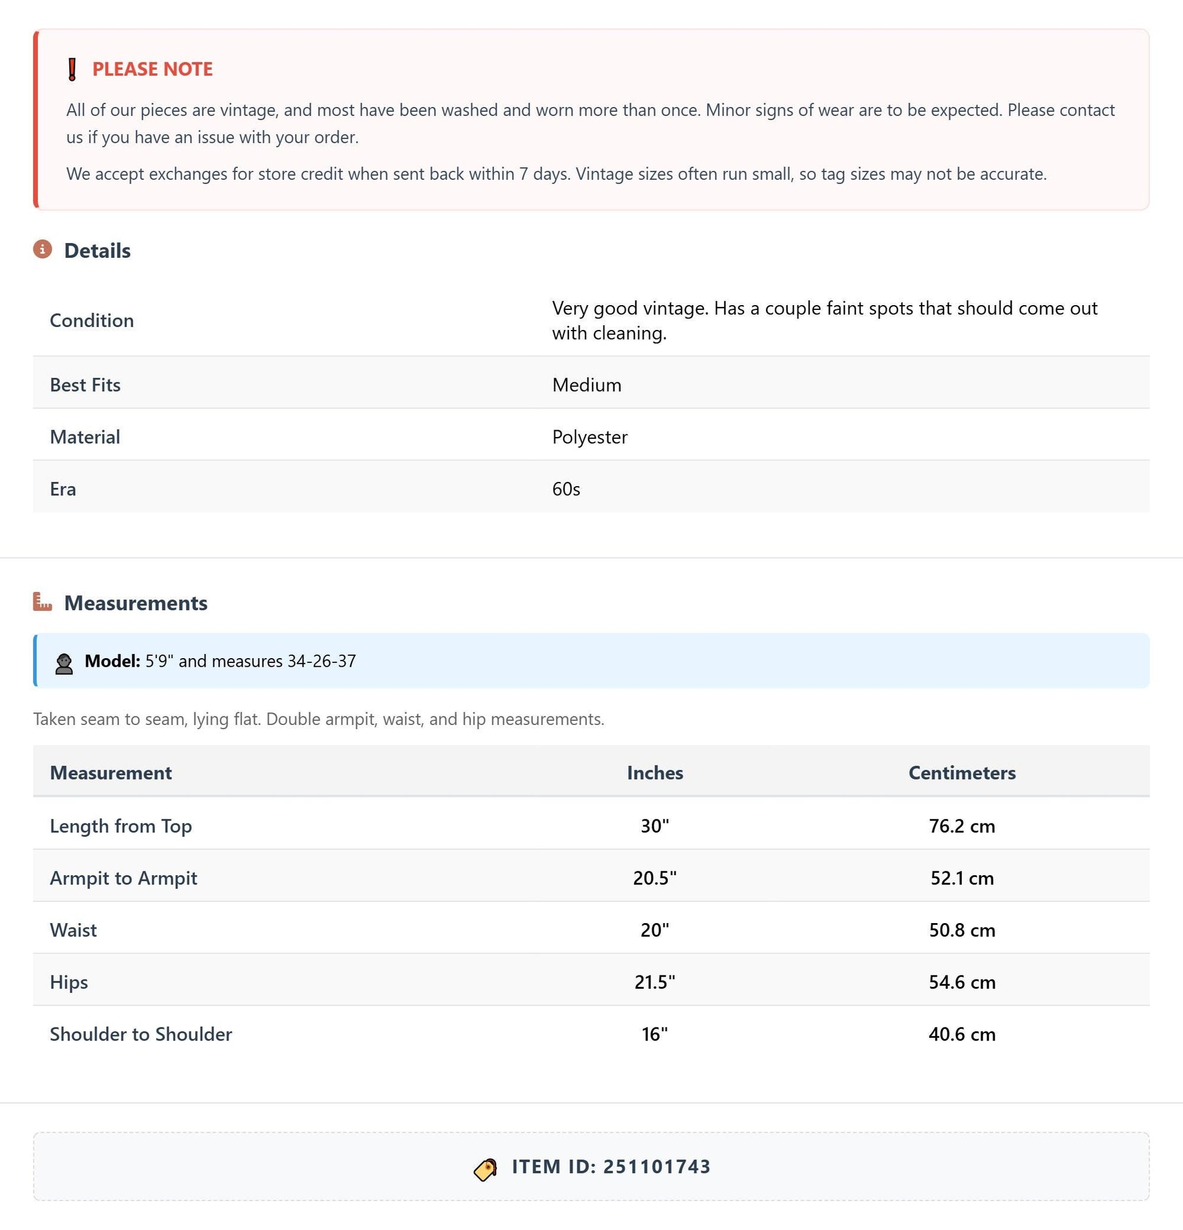Click the ruler icon beside Measurements

pos(42,602)
